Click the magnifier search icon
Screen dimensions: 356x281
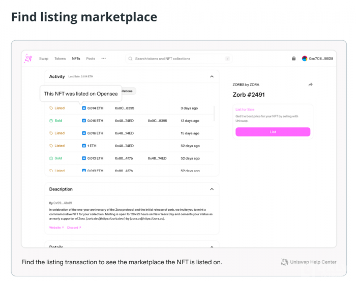coord(130,59)
